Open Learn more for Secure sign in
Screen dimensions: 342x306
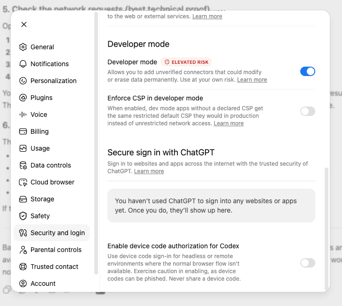149,171
